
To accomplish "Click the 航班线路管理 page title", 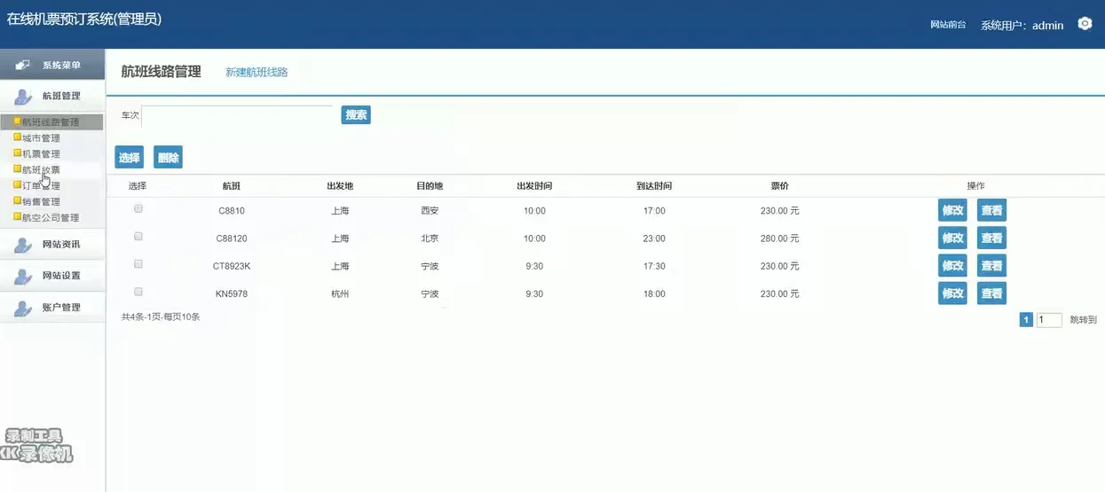I will pyautogui.click(x=161, y=72).
